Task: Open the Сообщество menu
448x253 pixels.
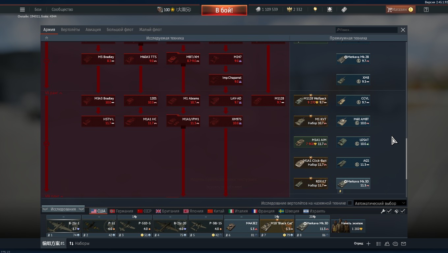Action: pyautogui.click(x=62, y=10)
